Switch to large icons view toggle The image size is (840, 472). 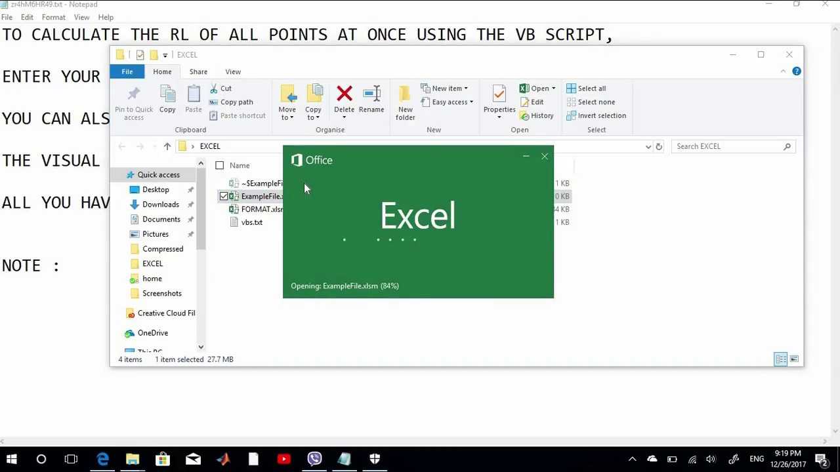tap(794, 359)
